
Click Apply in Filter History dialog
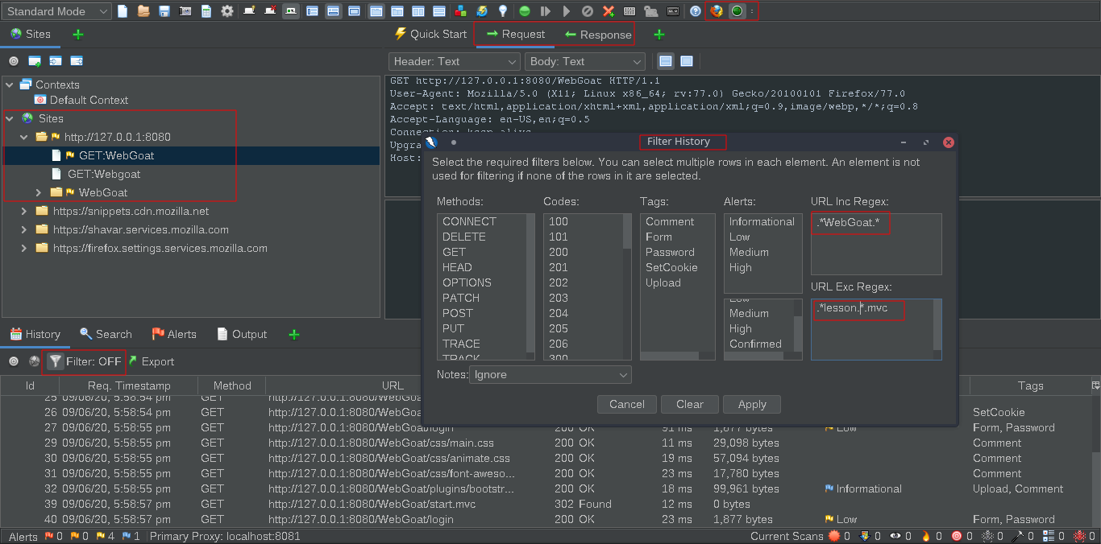pyautogui.click(x=752, y=404)
